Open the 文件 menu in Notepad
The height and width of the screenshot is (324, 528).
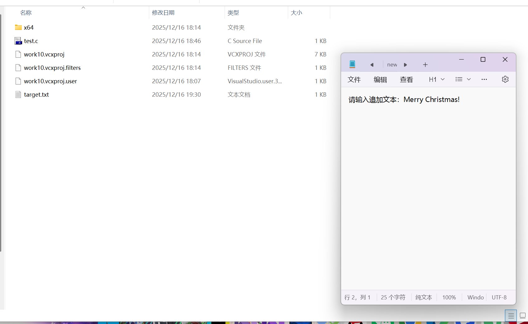(x=354, y=80)
